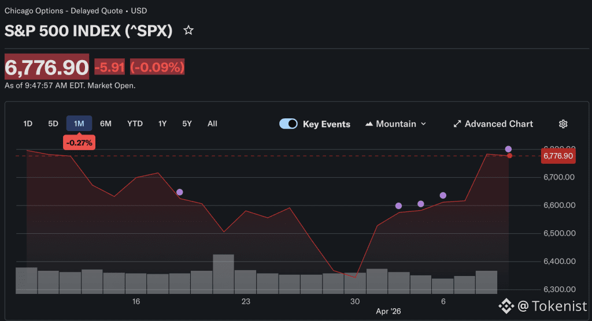
Task: Add S&P 500 to watchlist with star icon
Action: [188, 31]
